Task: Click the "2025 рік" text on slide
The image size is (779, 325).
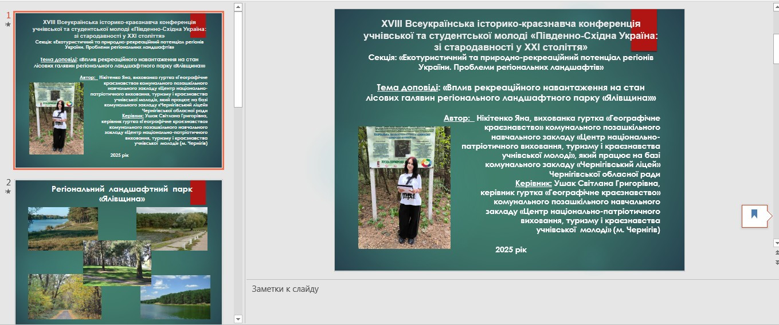Action: pyautogui.click(x=510, y=250)
